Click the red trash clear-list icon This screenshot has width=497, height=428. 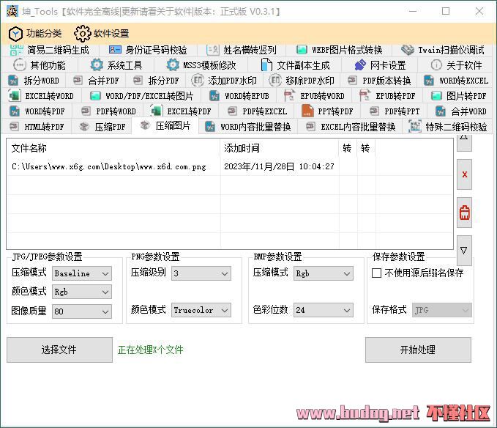click(464, 213)
